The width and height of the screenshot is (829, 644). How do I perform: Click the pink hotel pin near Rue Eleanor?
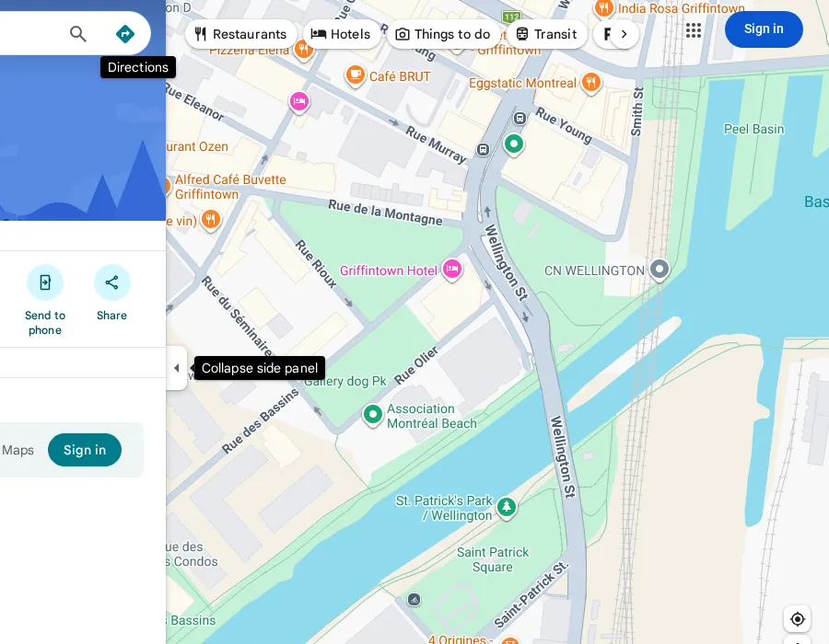tap(299, 101)
